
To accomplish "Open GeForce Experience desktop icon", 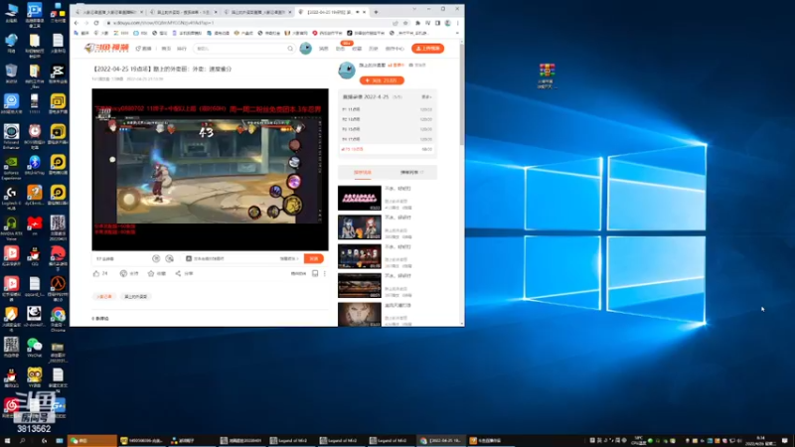I will click(11, 168).
